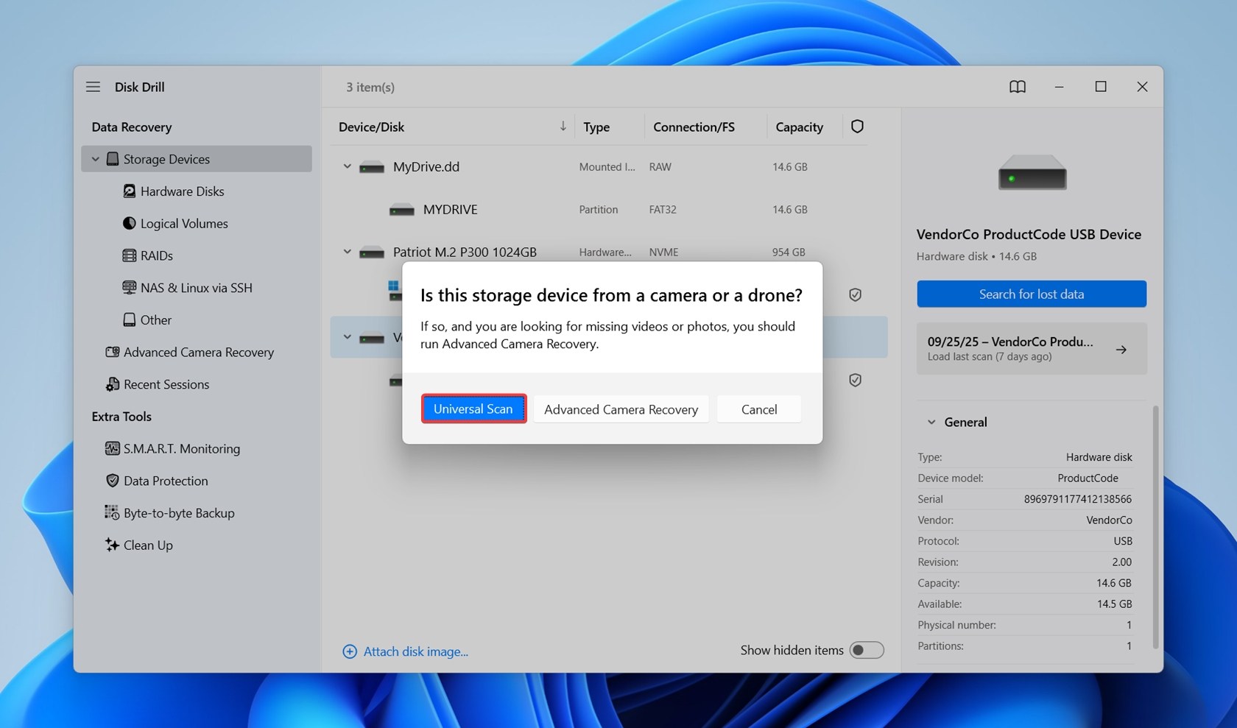The width and height of the screenshot is (1237, 728).
Task: Cancel the camera or drone dialog
Action: (758, 409)
